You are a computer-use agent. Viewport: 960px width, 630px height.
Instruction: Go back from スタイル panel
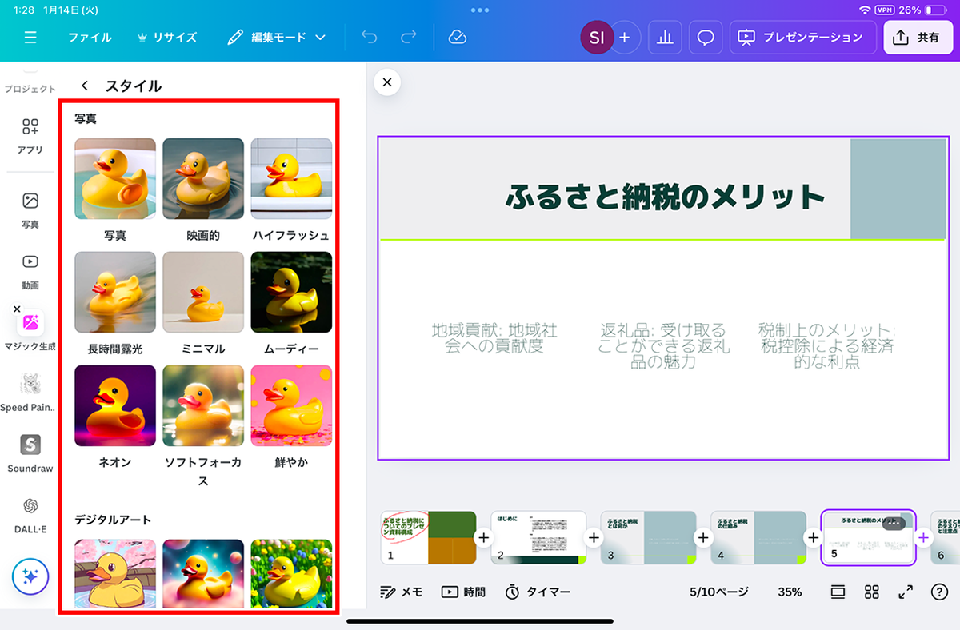click(x=85, y=86)
